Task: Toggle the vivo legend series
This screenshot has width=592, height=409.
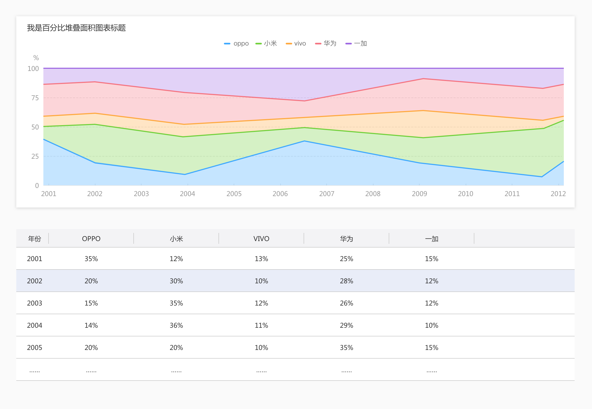Action: click(300, 43)
